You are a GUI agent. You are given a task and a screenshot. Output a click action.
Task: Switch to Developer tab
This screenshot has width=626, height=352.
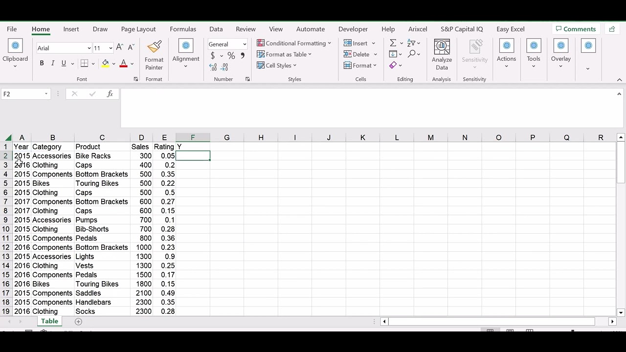pyautogui.click(x=353, y=29)
